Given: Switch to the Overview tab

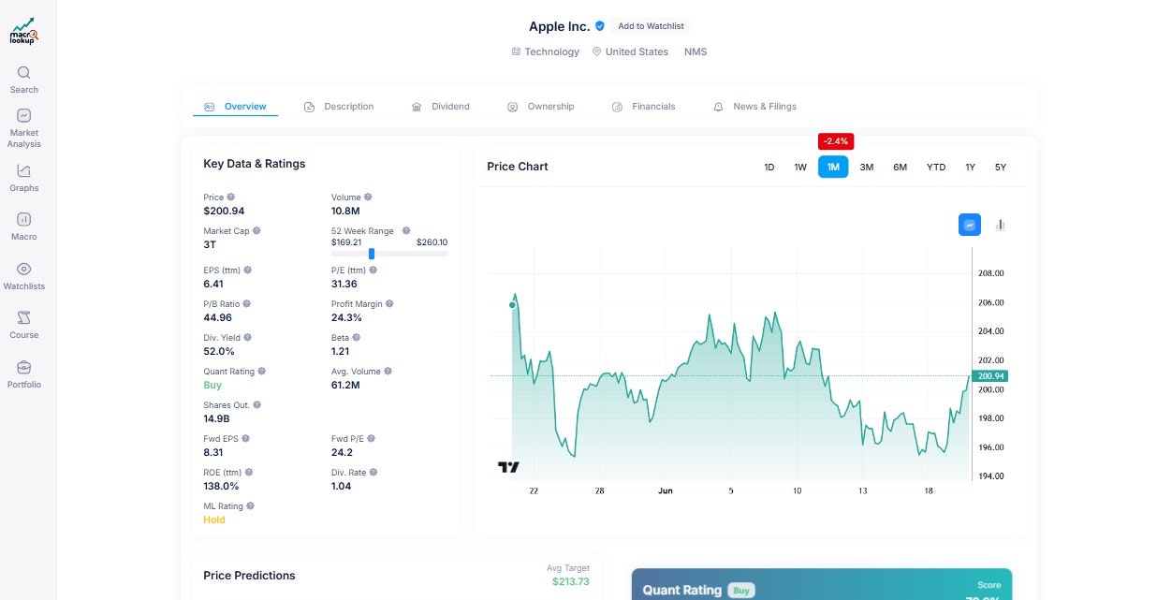Looking at the screenshot, I should (235, 107).
